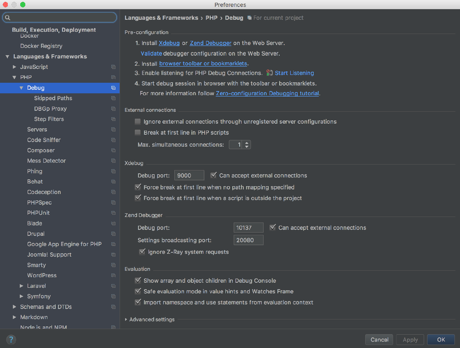The height and width of the screenshot is (348, 460).
Task: Click the project-level icon beside JavaScript
Action: 113,67
